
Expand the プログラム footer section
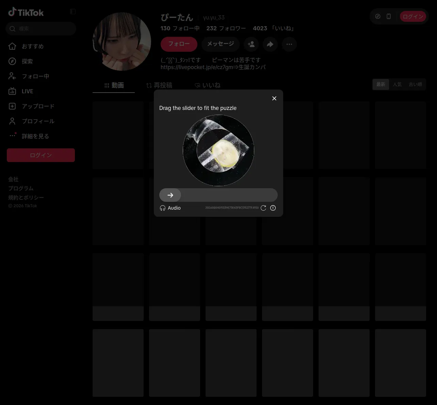[x=21, y=188]
